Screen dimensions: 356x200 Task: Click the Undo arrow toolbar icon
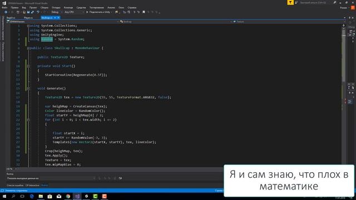click(38, 12)
